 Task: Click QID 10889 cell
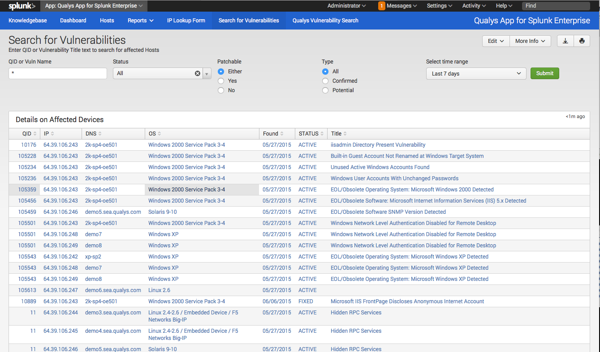tap(29, 301)
